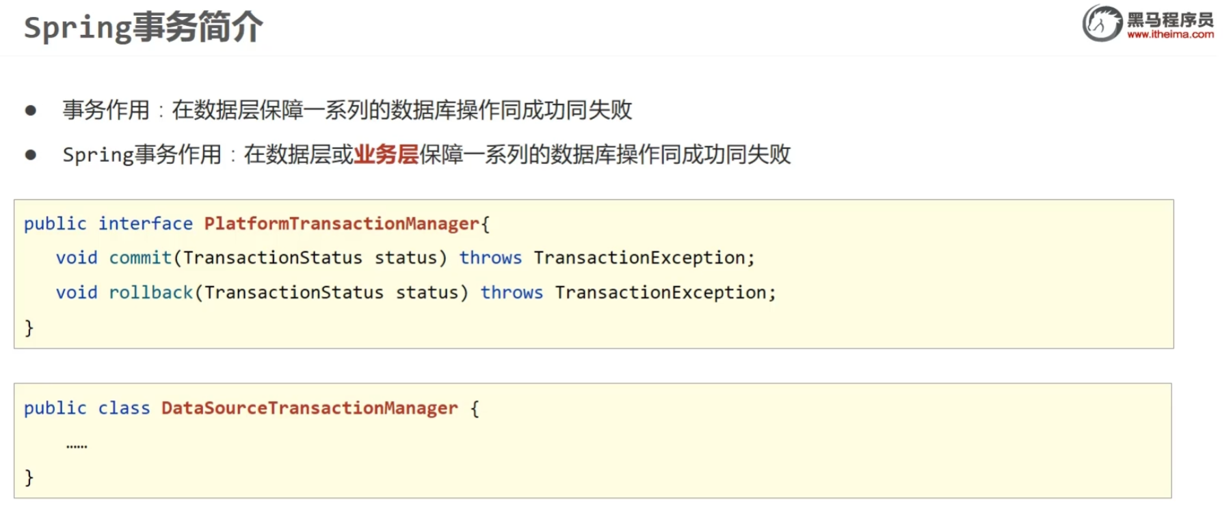
Task: Click the first throws keyword
Action: point(490,258)
